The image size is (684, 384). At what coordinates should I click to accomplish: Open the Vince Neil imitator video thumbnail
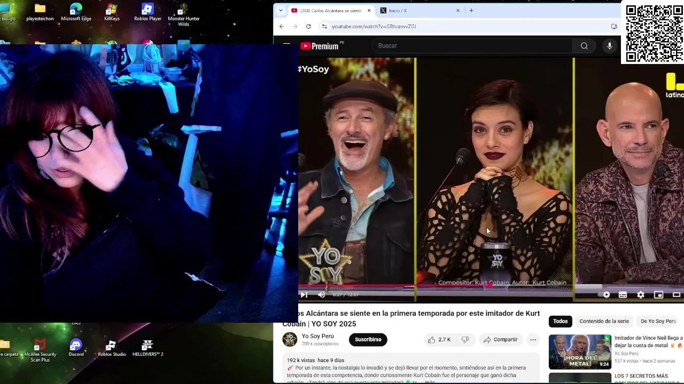pyautogui.click(x=580, y=351)
